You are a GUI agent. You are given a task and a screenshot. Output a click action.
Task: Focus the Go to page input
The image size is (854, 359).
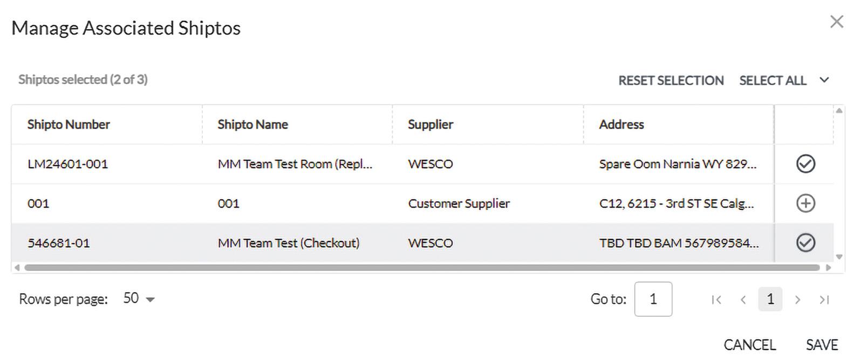click(653, 299)
